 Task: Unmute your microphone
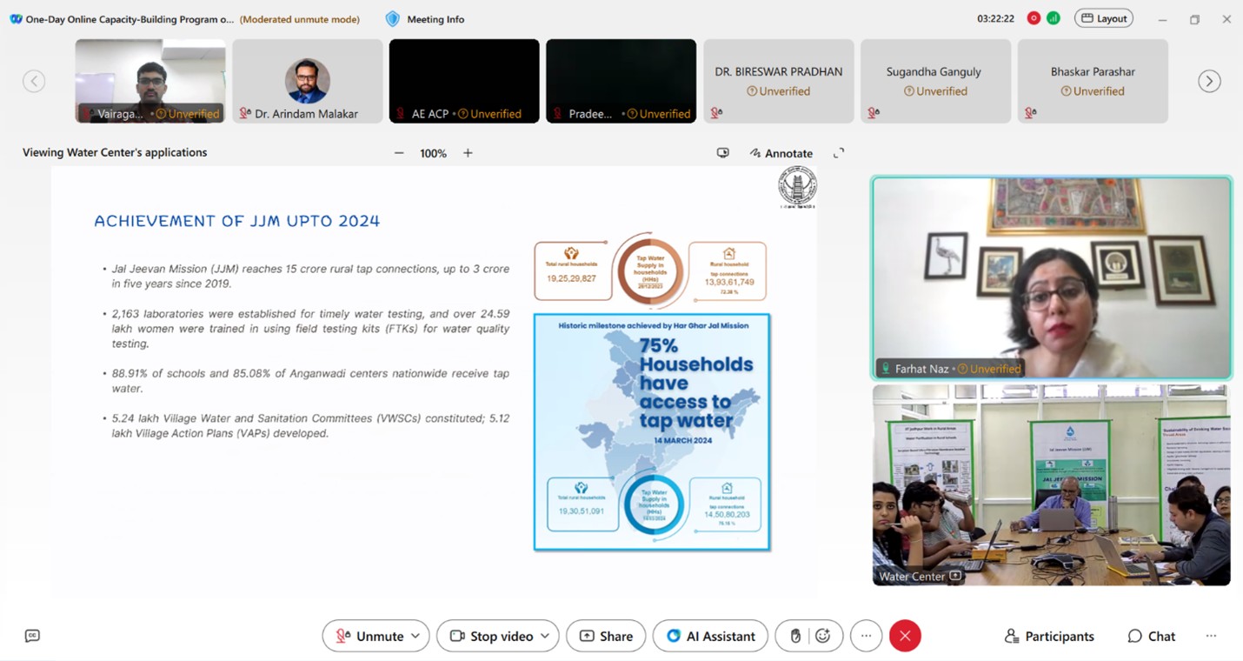point(369,636)
